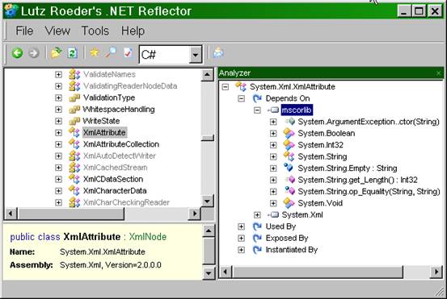Click the Refresh toolbar icon
The height and width of the screenshot is (299, 447).
pyautogui.click(x=73, y=53)
